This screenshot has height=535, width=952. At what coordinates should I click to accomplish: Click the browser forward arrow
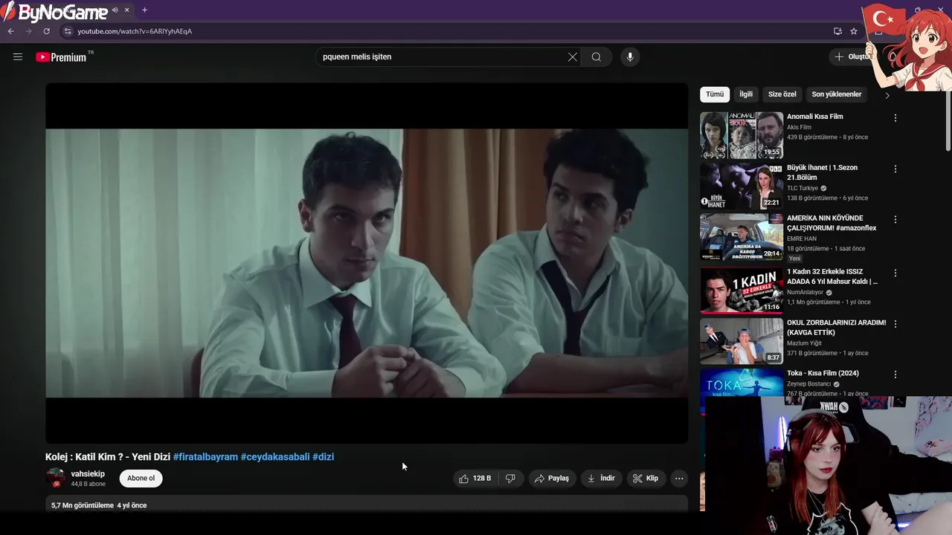(28, 31)
